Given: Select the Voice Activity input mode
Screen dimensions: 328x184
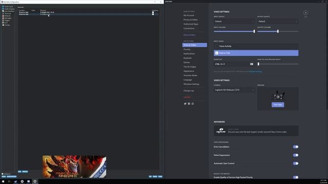Looking at the screenshot, I should (256, 46).
